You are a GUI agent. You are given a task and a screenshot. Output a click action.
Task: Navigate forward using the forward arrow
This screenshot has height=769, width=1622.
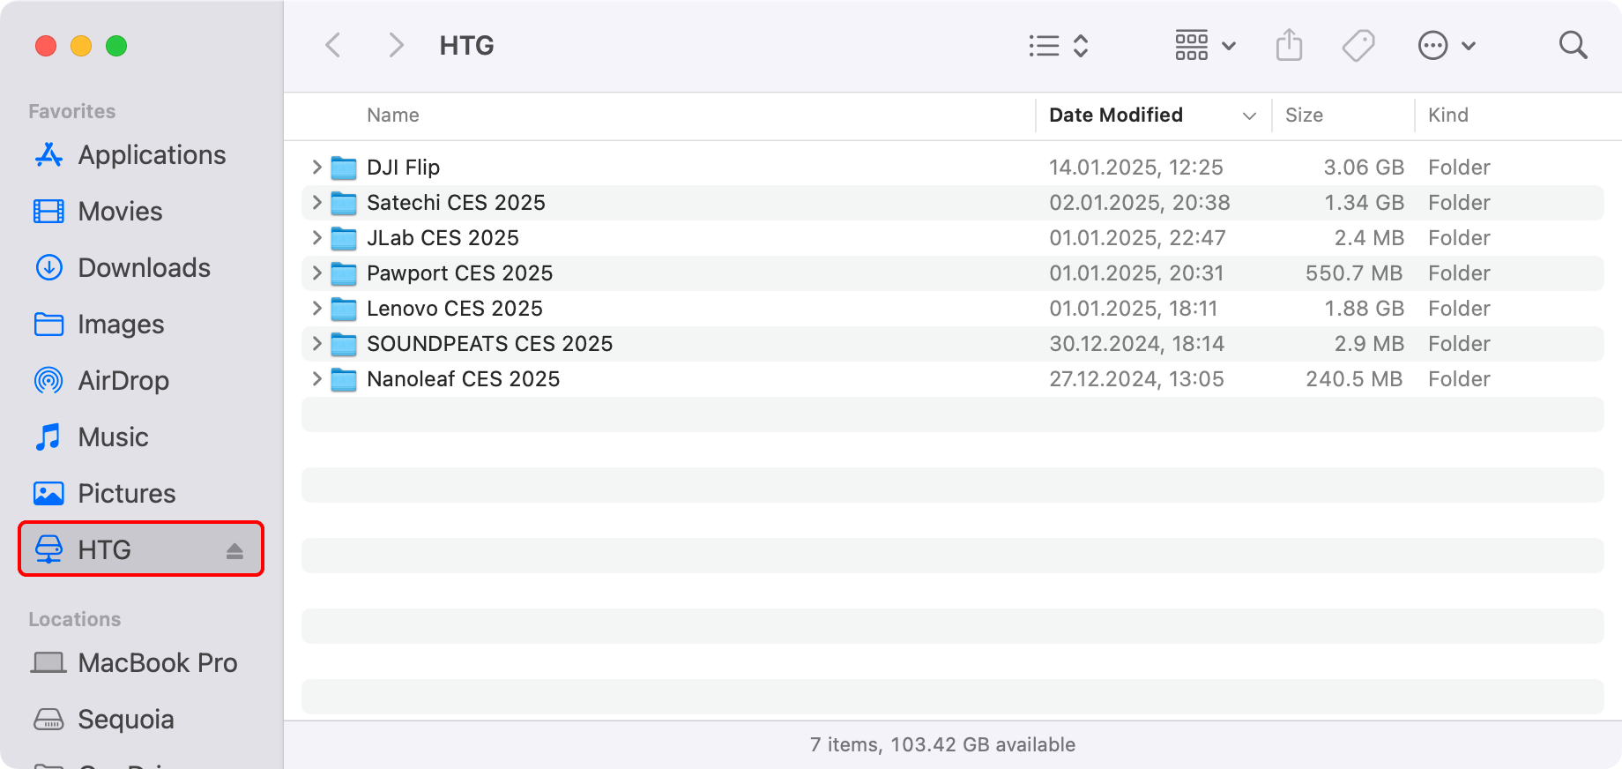coord(395,45)
